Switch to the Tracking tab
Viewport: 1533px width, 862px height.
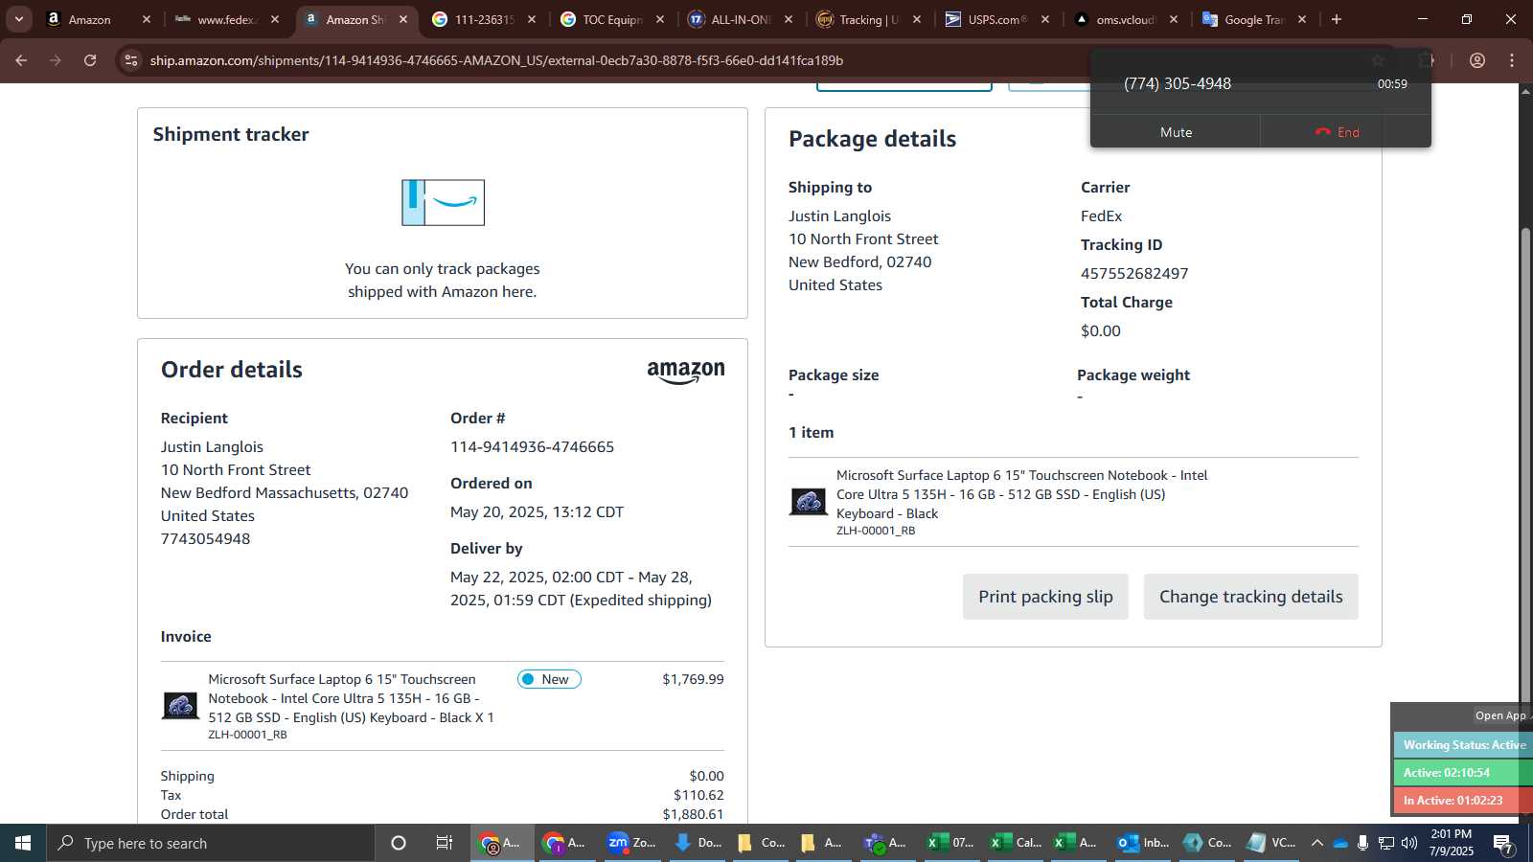pos(869,19)
